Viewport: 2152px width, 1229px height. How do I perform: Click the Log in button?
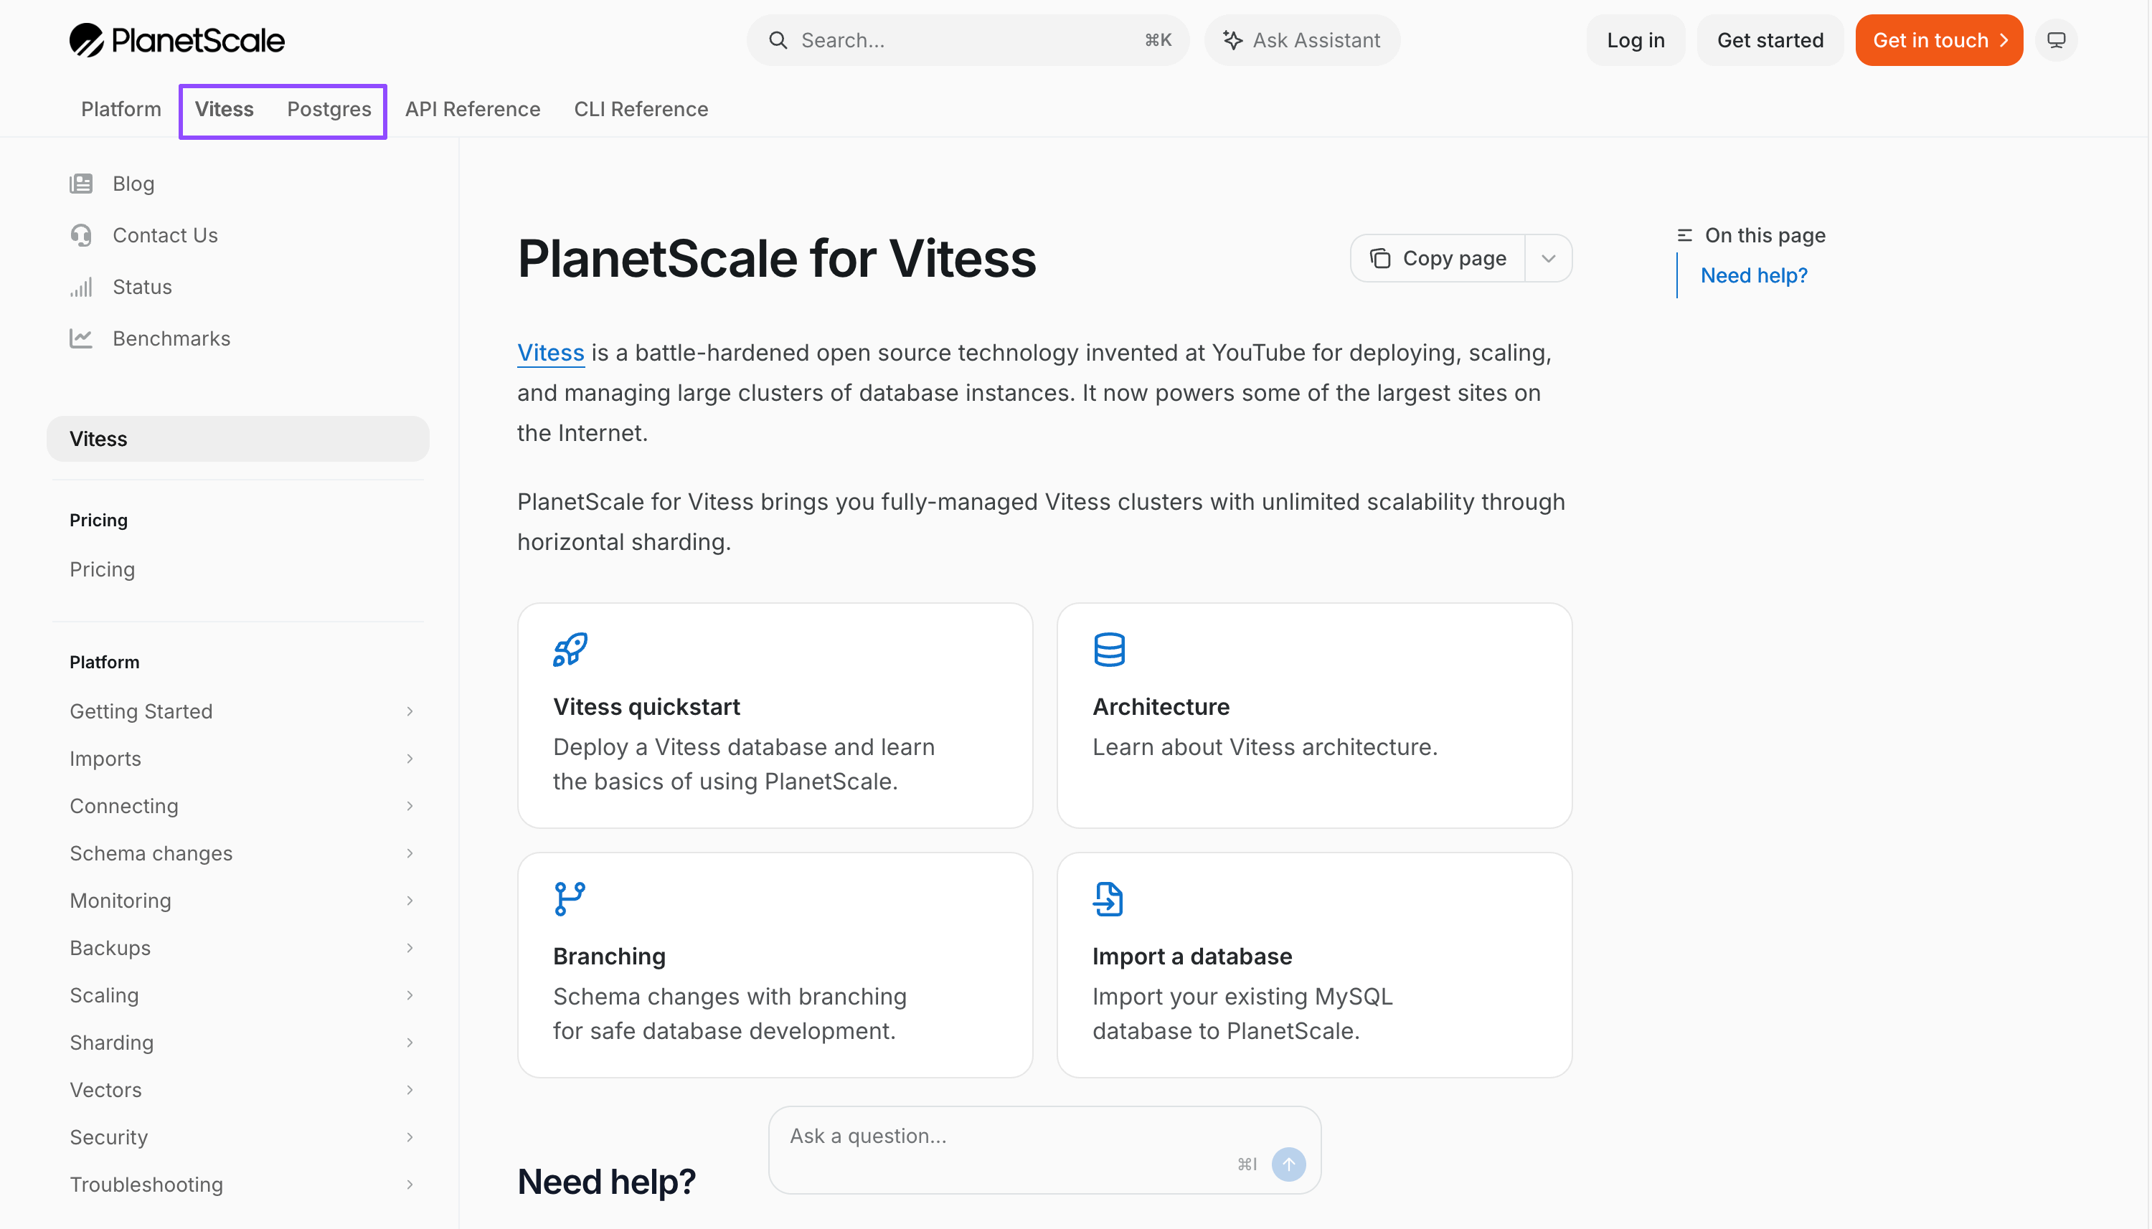pos(1636,41)
